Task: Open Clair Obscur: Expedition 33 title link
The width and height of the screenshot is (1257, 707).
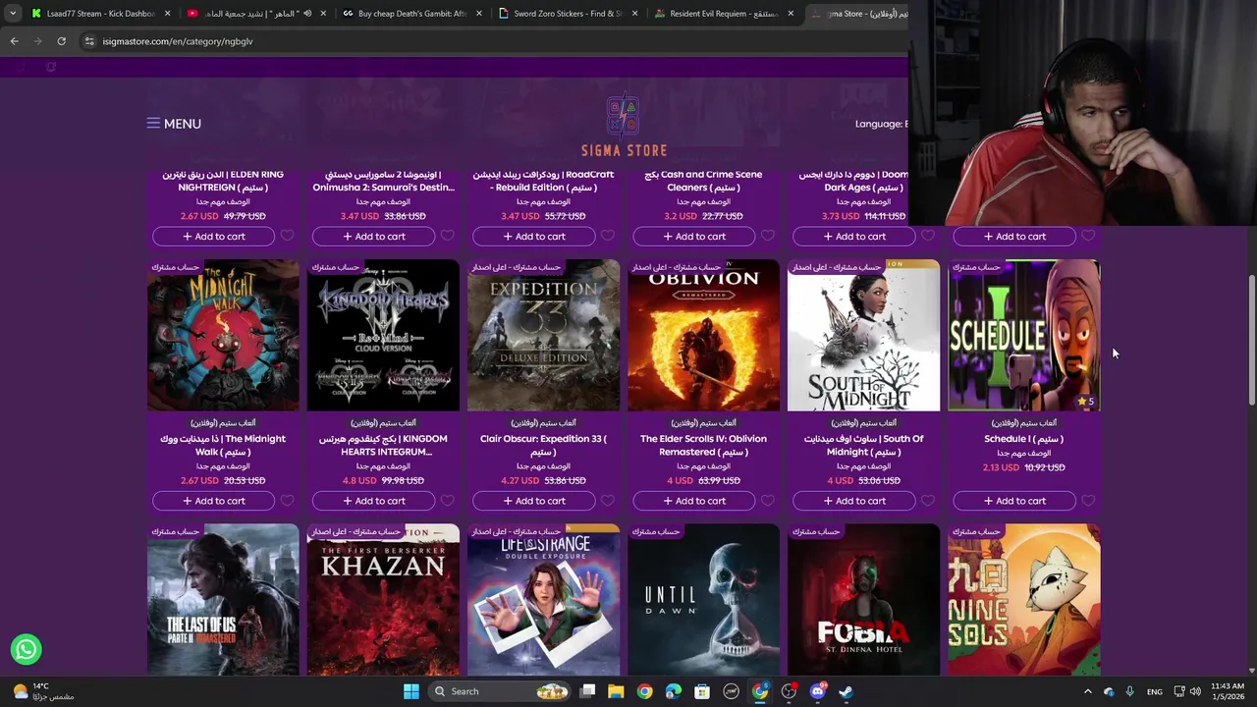Action: tap(543, 445)
